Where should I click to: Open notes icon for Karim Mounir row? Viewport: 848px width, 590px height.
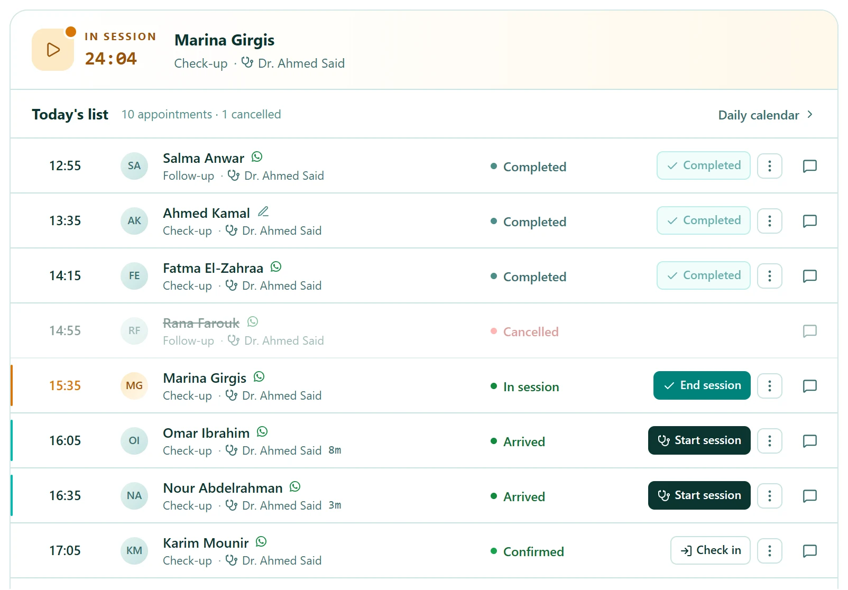(809, 551)
